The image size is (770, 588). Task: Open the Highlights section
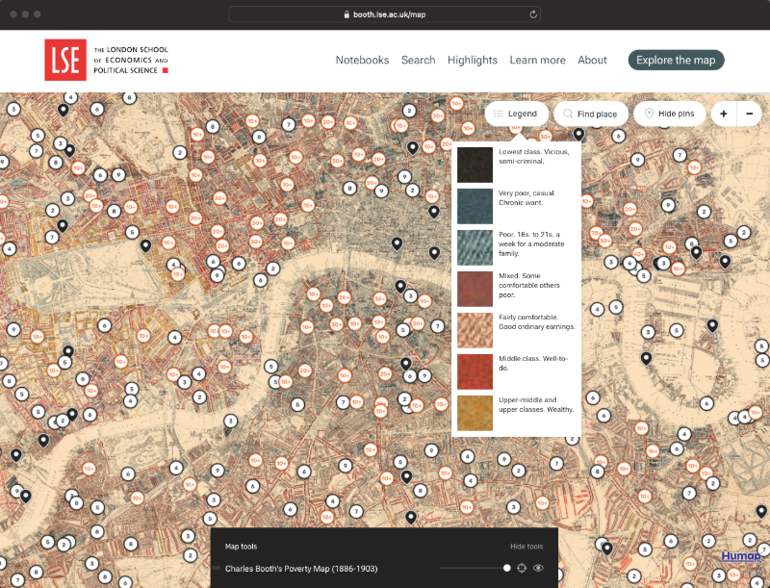tap(473, 60)
